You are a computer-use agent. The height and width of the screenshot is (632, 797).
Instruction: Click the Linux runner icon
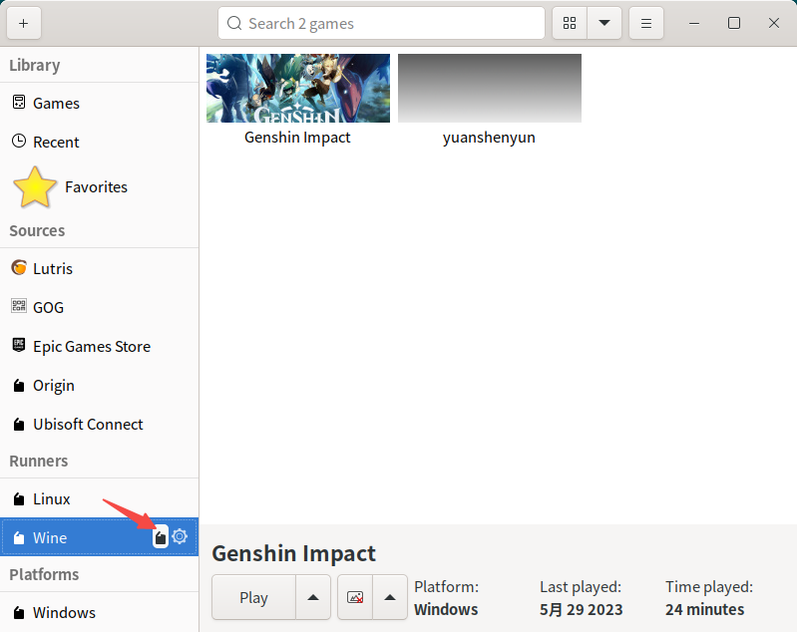pyautogui.click(x=19, y=498)
